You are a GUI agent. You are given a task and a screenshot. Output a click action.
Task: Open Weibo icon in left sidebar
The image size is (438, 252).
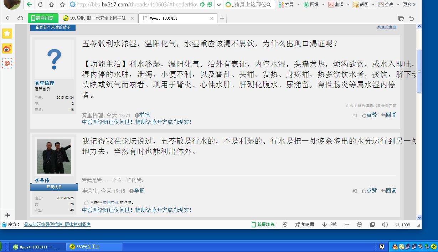[7, 48]
